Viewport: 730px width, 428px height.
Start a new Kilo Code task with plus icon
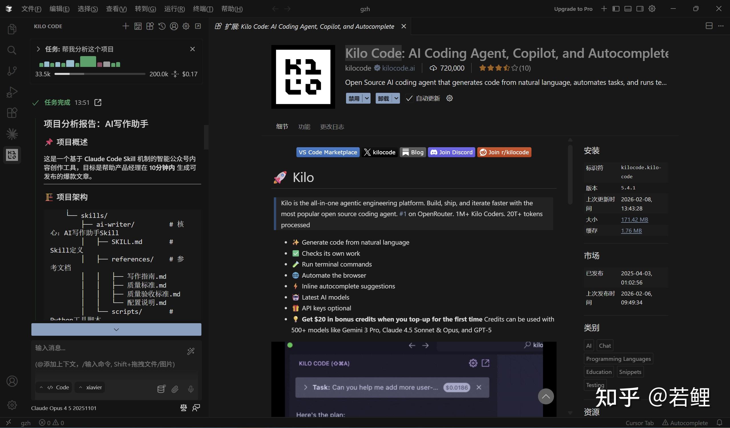pyautogui.click(x=126, y=26)
